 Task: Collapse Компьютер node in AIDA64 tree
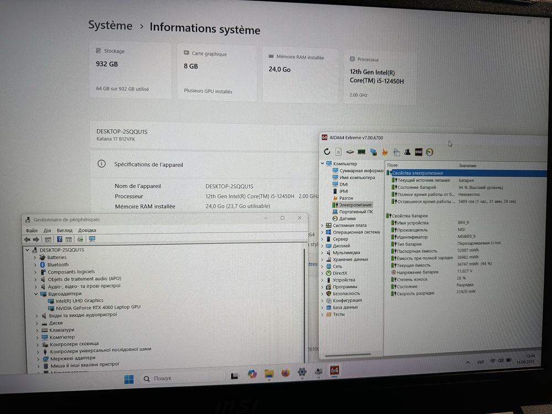click(x=322, y=163)
